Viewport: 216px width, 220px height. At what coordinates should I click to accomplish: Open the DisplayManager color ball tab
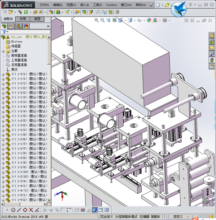coord(26,26)
